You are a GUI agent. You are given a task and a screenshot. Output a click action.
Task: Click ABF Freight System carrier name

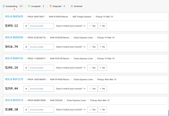point(82,17)
